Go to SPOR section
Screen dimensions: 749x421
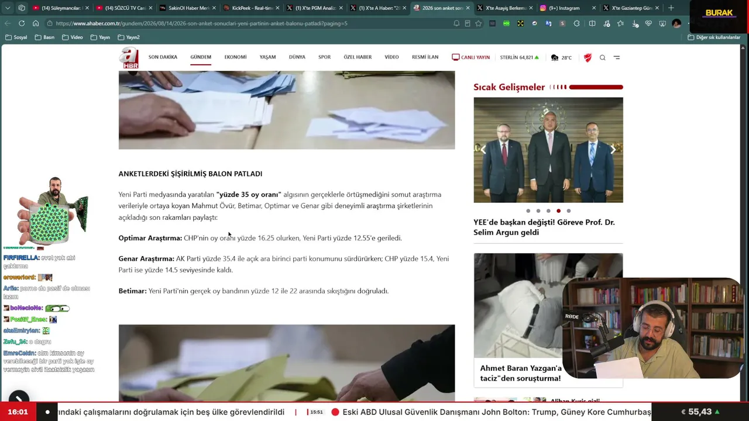[x=324, y=57]
